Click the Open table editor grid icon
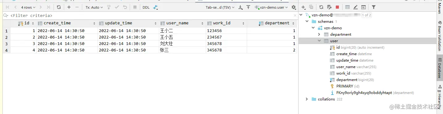 [x=347, y=7]
